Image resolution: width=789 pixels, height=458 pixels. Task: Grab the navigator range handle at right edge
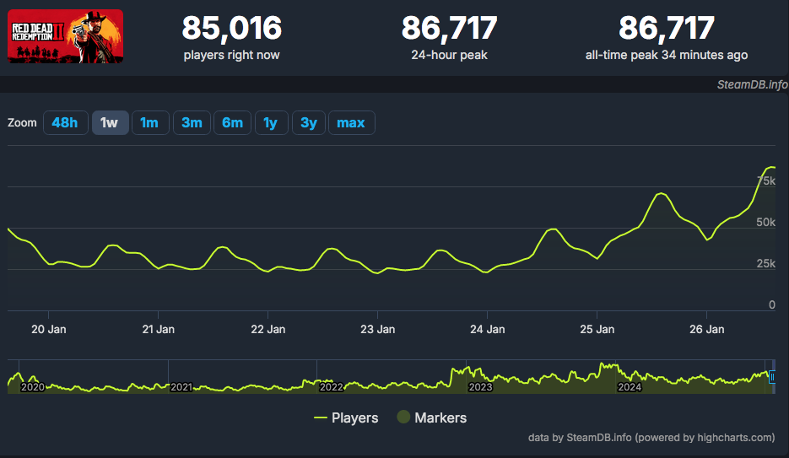tap(772, 376)
